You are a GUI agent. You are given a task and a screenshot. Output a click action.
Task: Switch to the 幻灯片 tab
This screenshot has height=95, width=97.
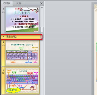click(7, 3)
